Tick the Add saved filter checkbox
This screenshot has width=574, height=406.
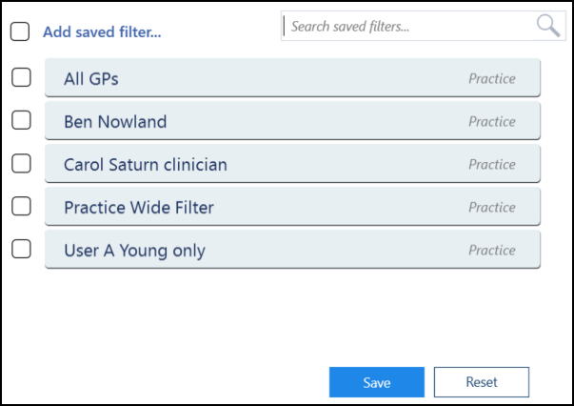click(20, 31)
